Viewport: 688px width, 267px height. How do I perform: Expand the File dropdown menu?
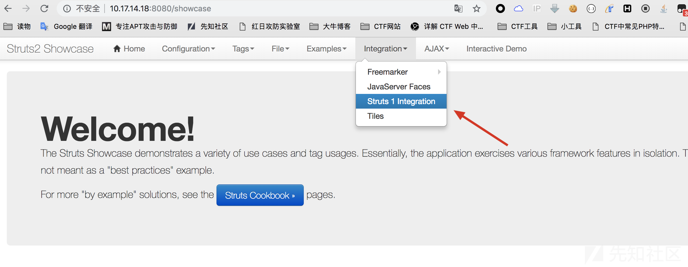pyautogui.click(x=280, y=49)
